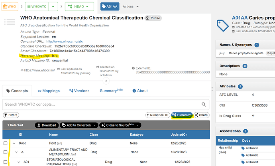Open the HEAD version dropdown
Image resolution: width=275 pixels, height=166 pixels.
click(79, 6)
